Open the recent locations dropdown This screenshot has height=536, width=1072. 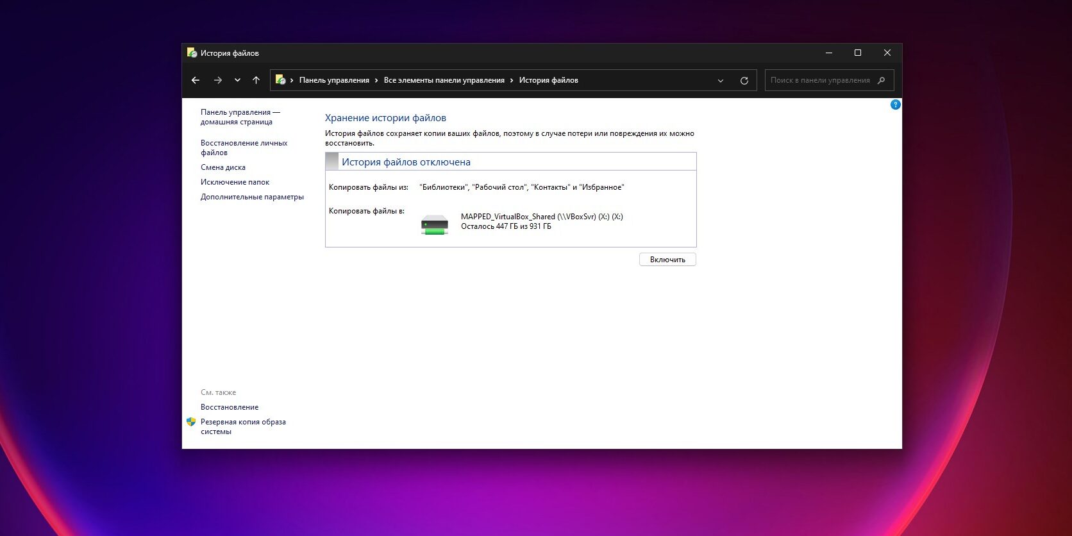click(237, 80)
